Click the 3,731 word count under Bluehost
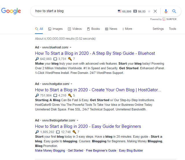Viewport: 185px width, 160px height. tap(62, 59)
